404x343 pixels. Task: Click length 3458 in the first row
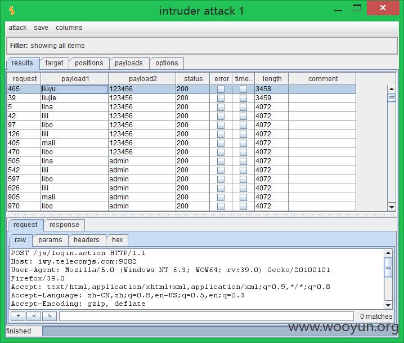263,89
